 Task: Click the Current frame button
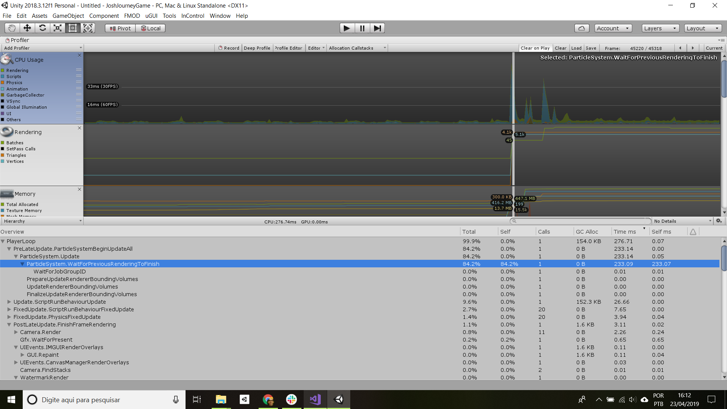[713, 48]
